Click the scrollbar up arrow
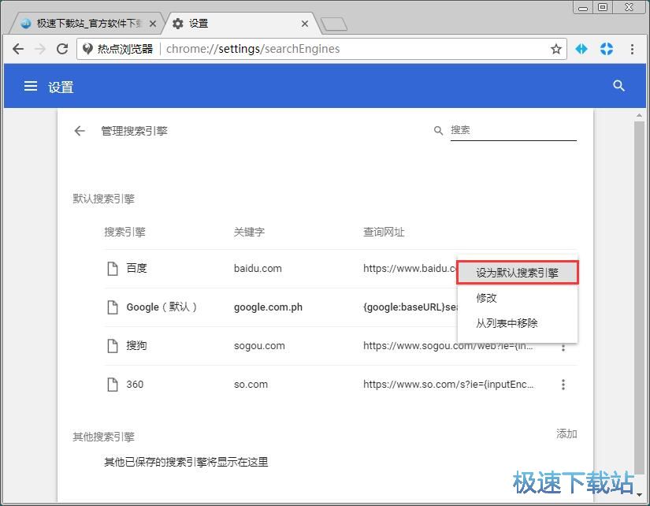 pyautogui.click(x=639, y=115)
